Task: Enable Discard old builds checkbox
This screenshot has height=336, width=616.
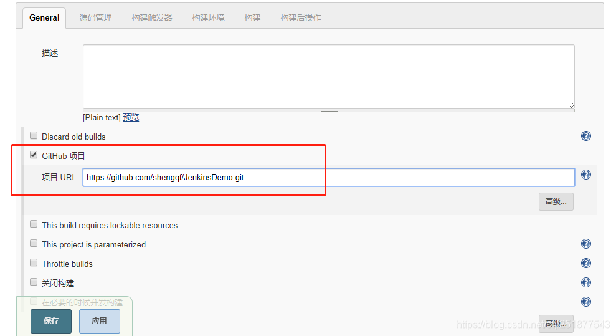Action: (34, 135)
